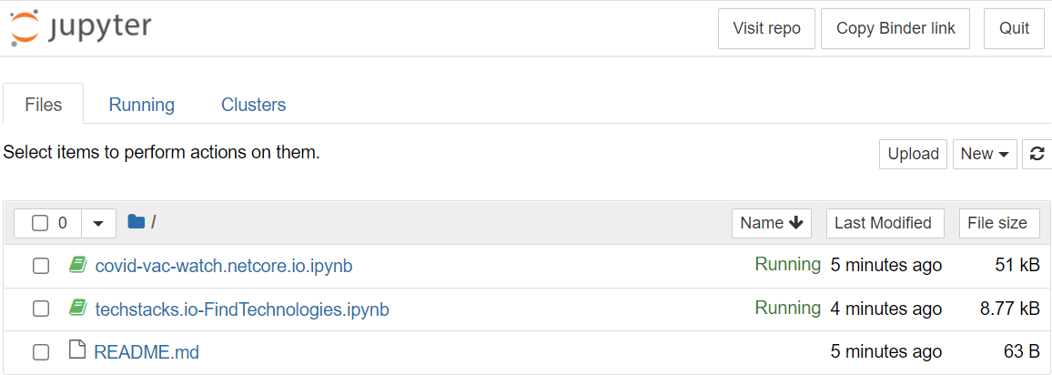Click the README.md file icon
Screen dimensions: 1052x375
(x=78, y=350)
